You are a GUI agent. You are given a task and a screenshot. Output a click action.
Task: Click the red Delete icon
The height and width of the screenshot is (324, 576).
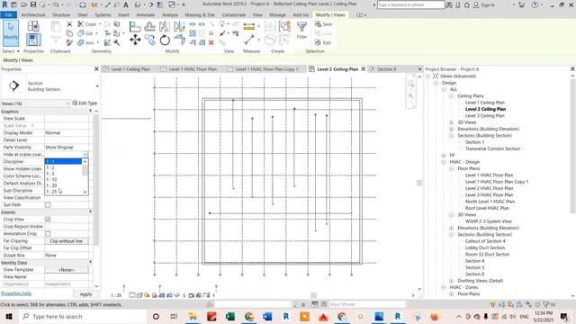[x=211, y=42]
